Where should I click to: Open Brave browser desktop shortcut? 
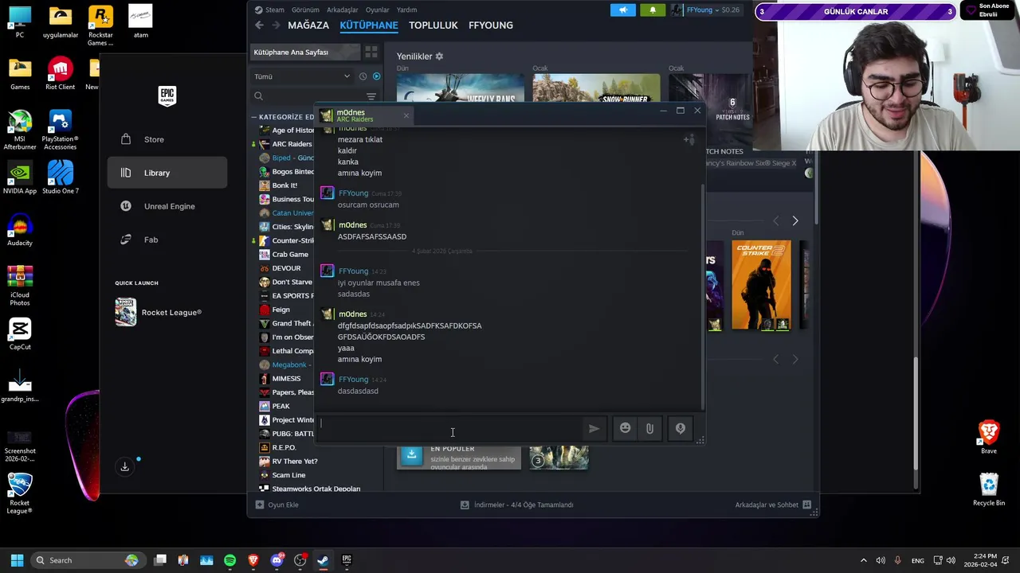coord(989,438)
